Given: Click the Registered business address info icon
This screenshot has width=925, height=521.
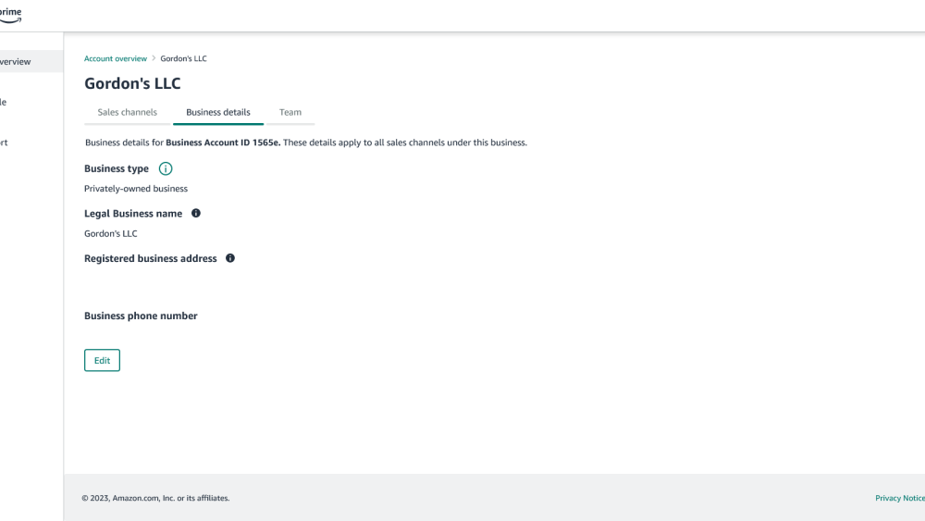Looking at the screenshot, I should pos(230,258).
